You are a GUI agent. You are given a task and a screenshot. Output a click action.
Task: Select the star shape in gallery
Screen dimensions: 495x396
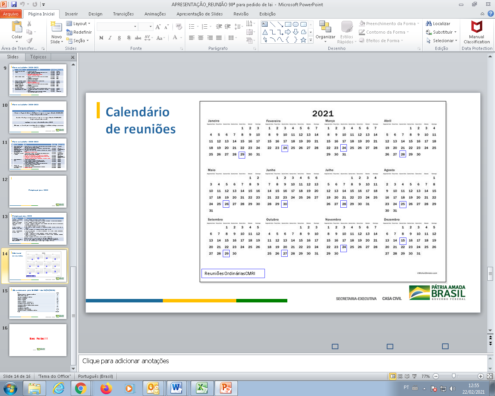click(x=303, y=40)
